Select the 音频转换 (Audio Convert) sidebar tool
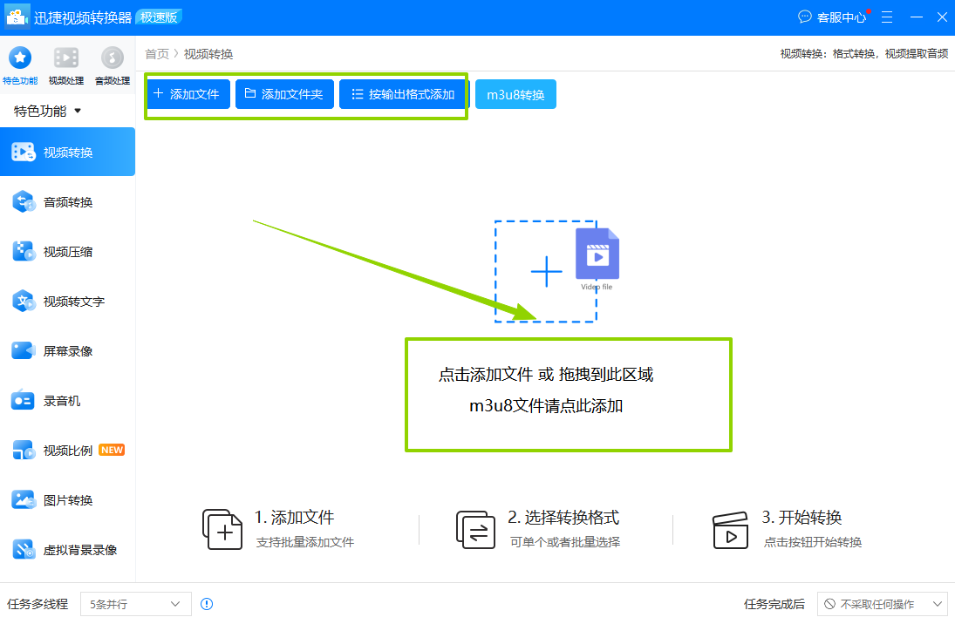 (67, 201)
